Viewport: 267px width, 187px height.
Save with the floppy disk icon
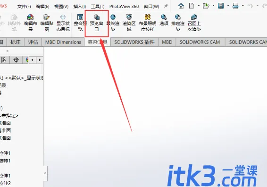coord(221,6)
